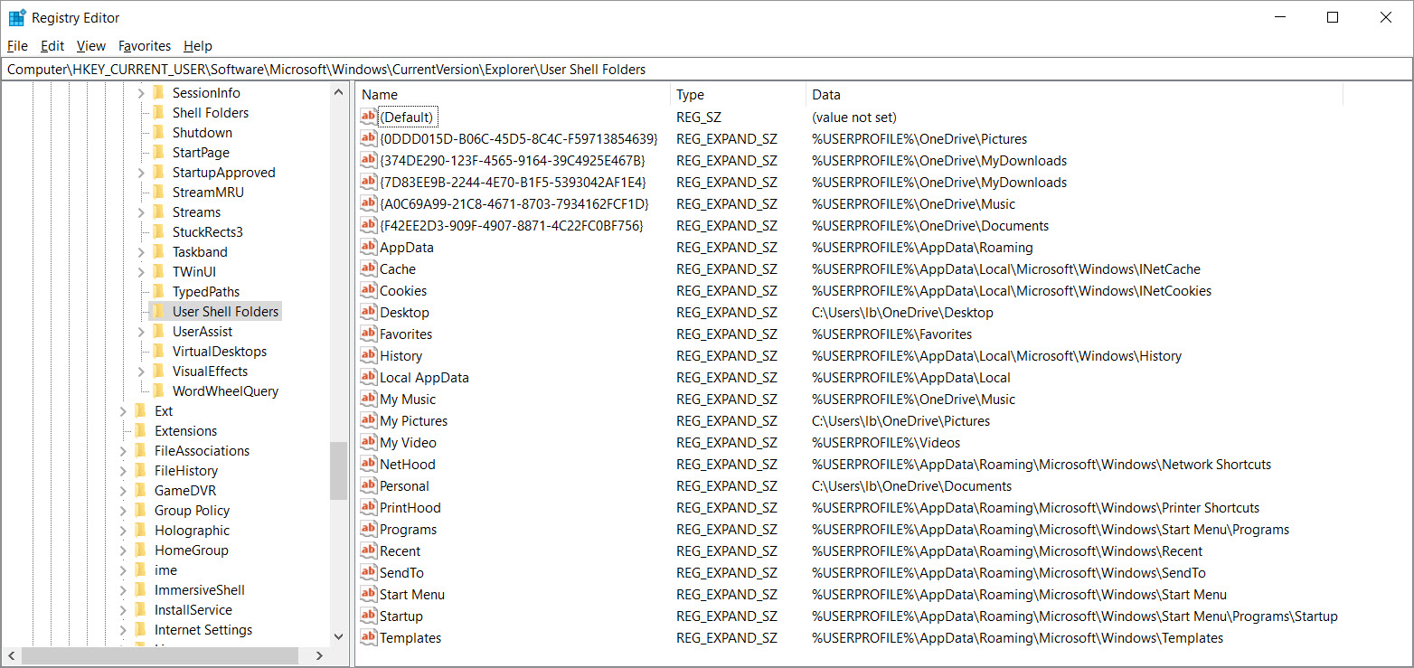
Task: Click the icon for the (Default) value
Action: 368,117
